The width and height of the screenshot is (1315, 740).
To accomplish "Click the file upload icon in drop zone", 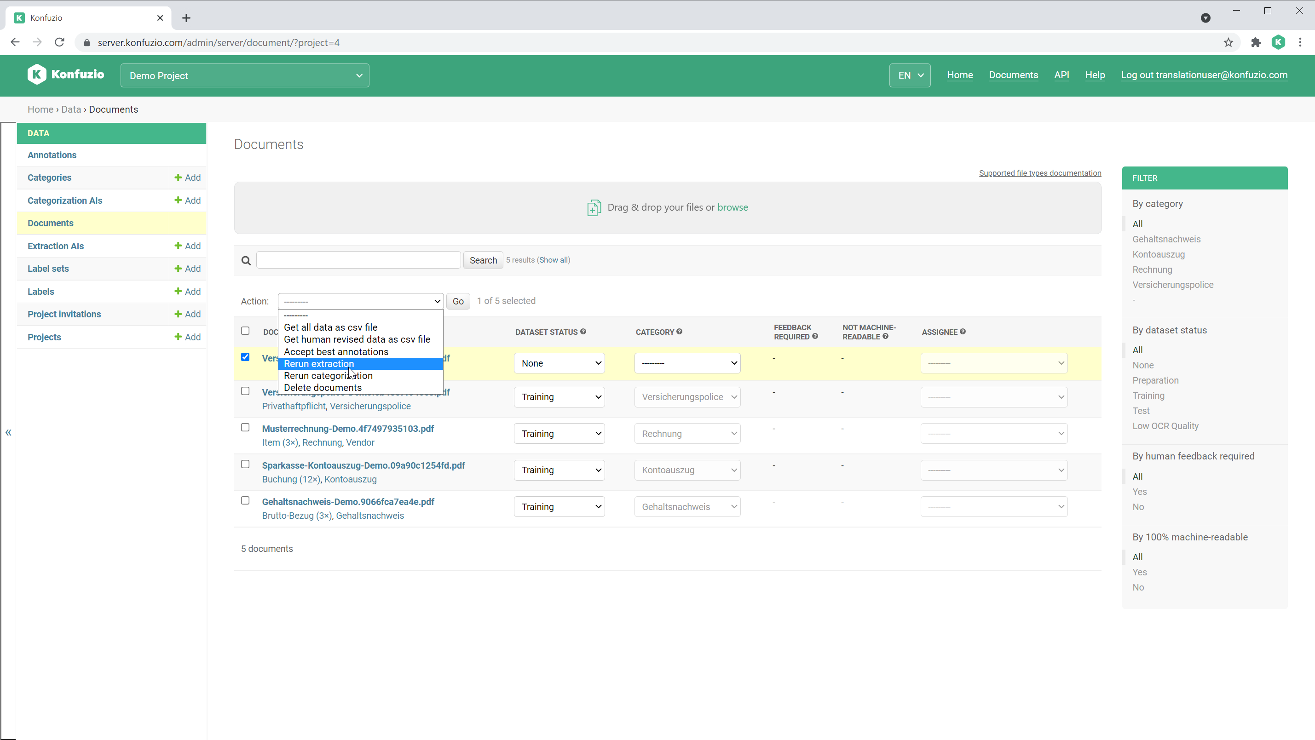I will click(x=594, y=208).
